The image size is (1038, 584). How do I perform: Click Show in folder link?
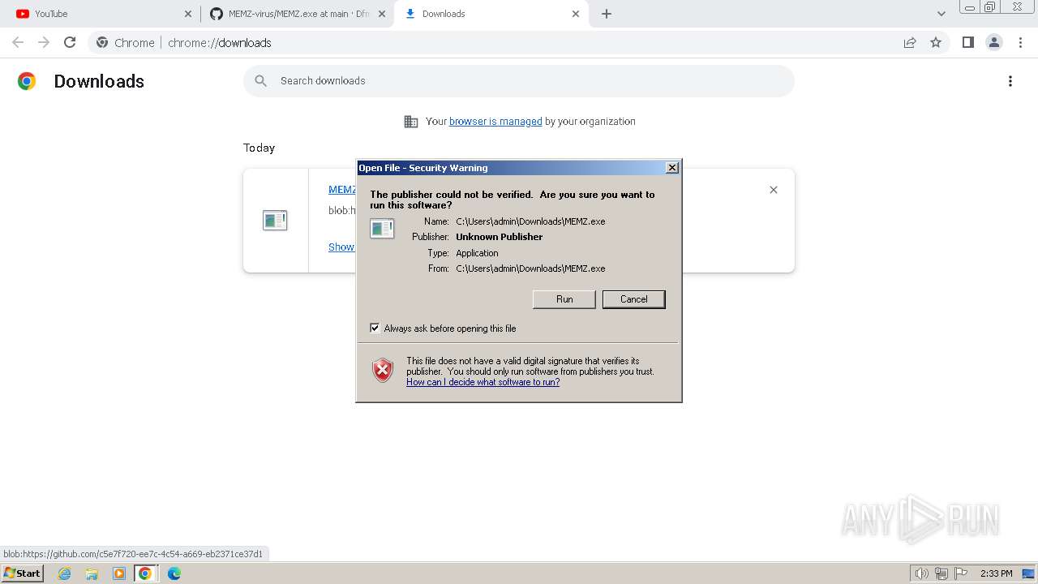pyautogui.click(x=341, y=247)
